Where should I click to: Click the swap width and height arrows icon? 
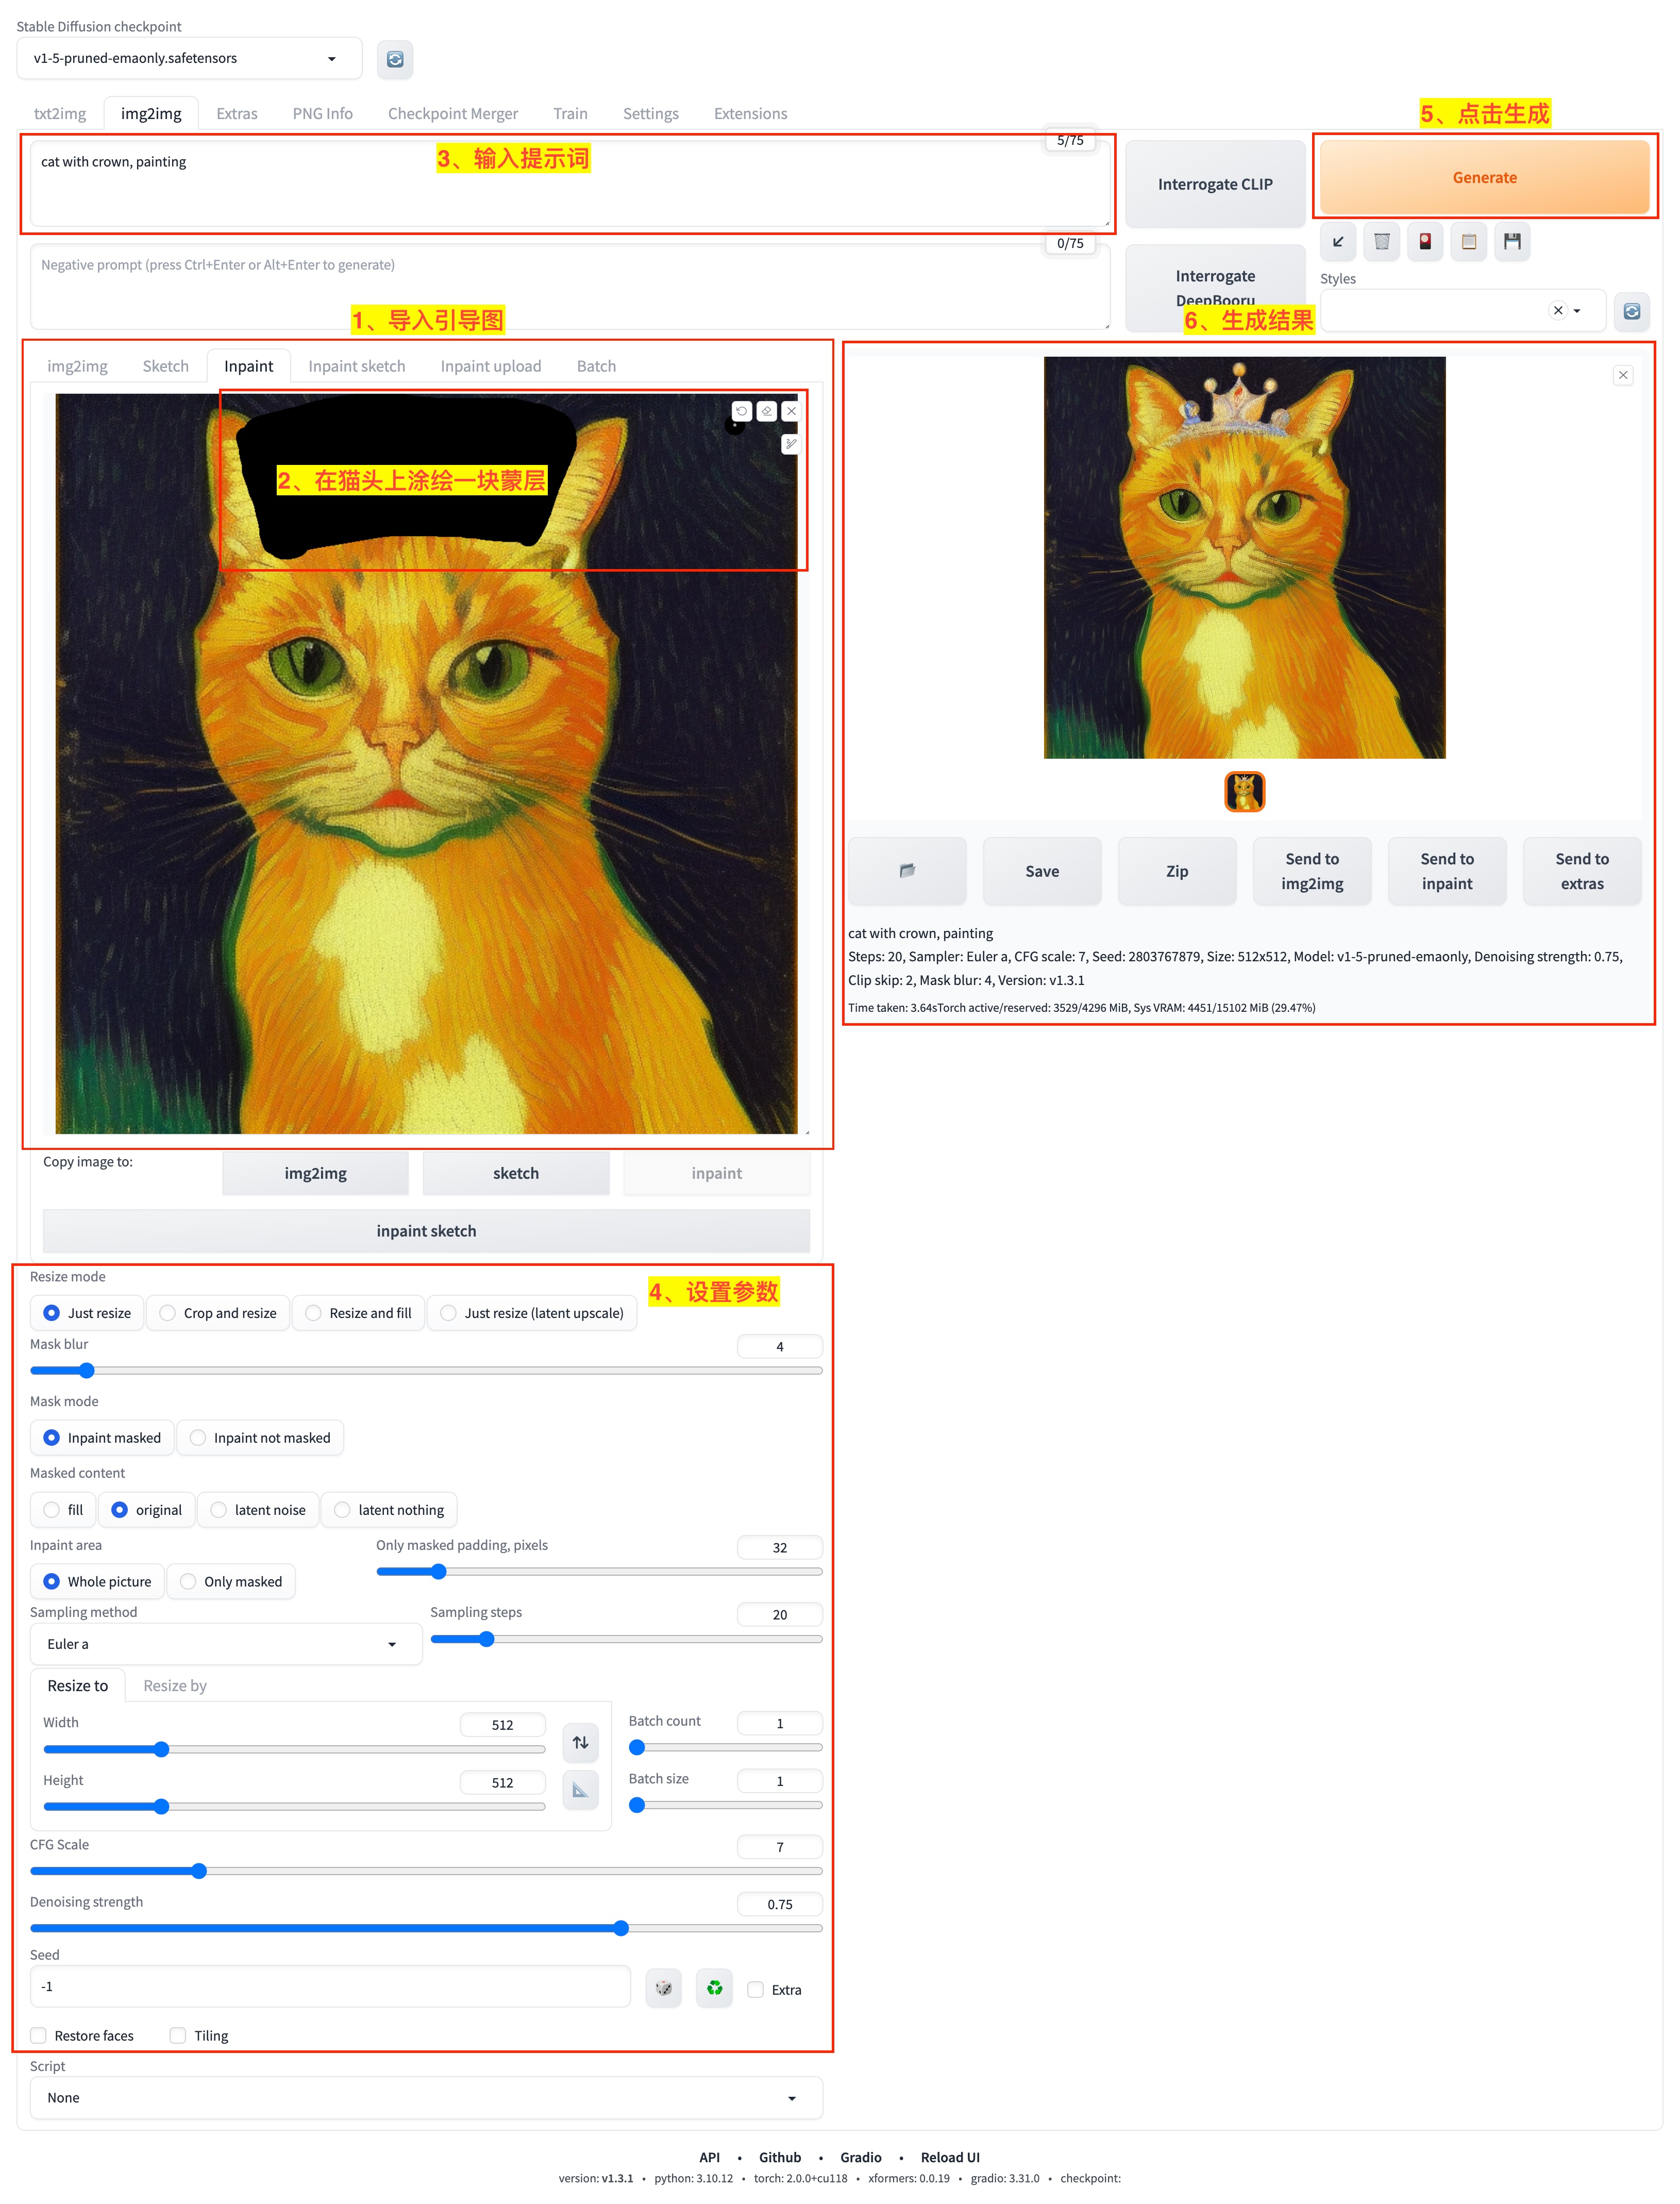[x=580, y=1742]
